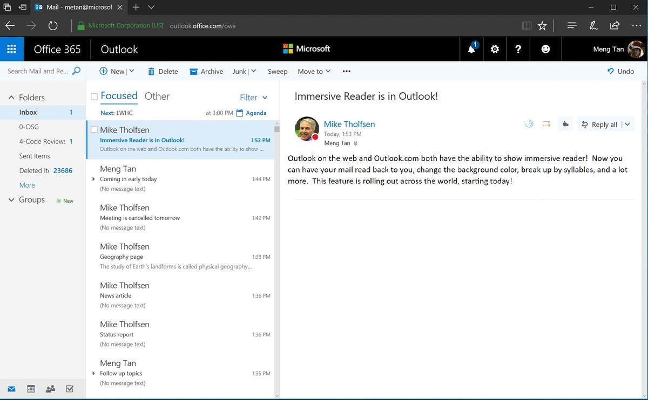Open the Reply all dropdown arrow
The width and height of the screenshot is (648, 400).
tap(627, 124)
